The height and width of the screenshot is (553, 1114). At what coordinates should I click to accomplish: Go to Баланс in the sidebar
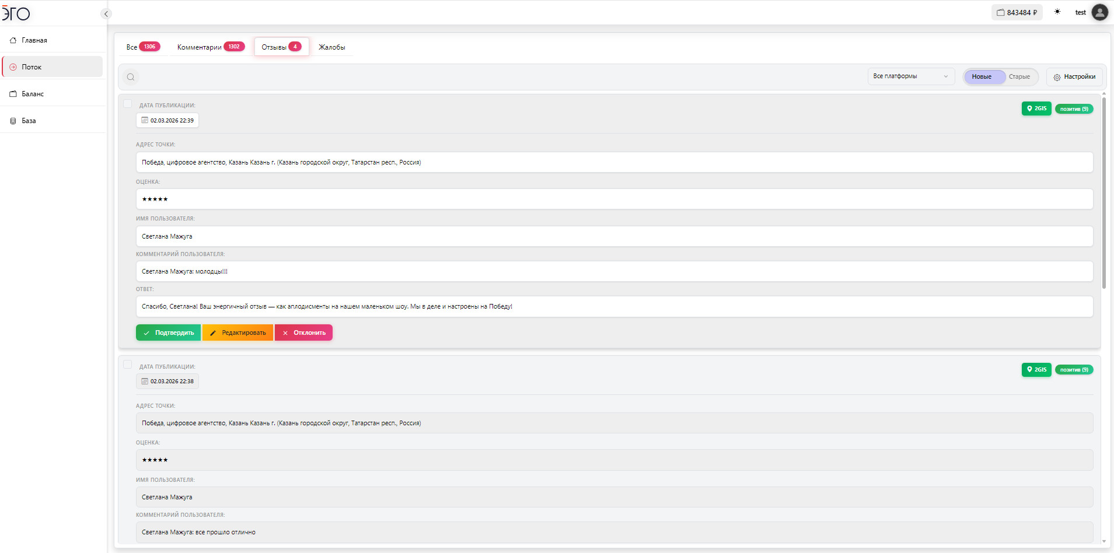click(33, 94)
